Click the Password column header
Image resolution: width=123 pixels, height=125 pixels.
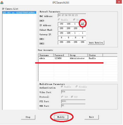pos(61,55)
